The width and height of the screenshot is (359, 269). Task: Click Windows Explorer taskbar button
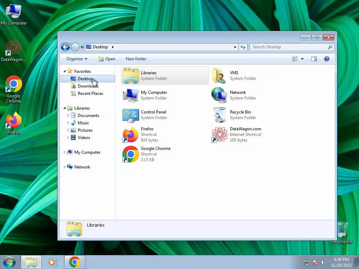tap(31, 262)
